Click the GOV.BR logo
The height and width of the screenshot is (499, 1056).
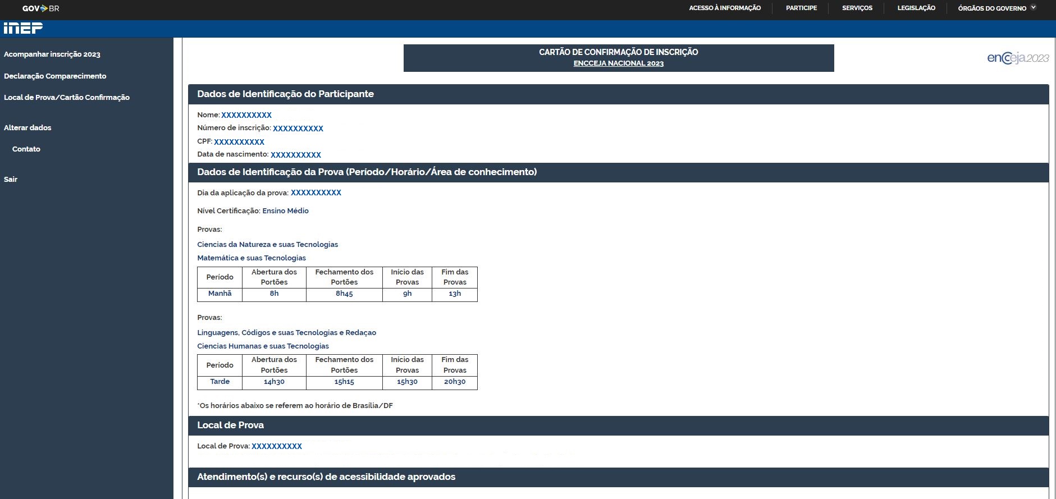pyautogui.click(x=40, y=8)
